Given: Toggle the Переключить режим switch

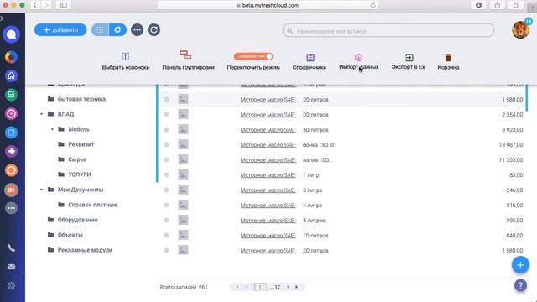Looking at the screenshot, I should coord(253,56).
